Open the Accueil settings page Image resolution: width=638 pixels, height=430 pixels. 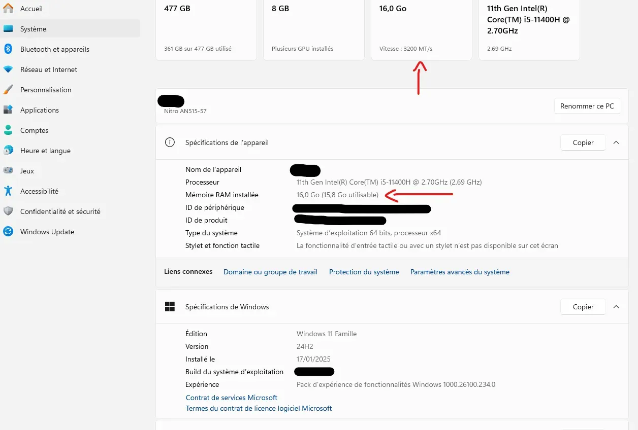coord(71,9)
